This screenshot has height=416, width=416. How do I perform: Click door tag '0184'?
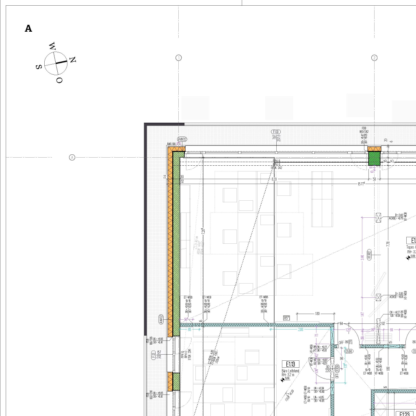tap(349, 351)
